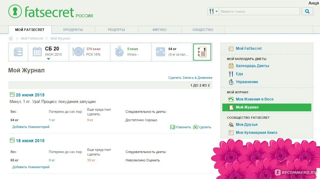Screen dimensions: 320x179
Task: Click the 10 кг remaining value in 18 июня entry
Action: 91,160
